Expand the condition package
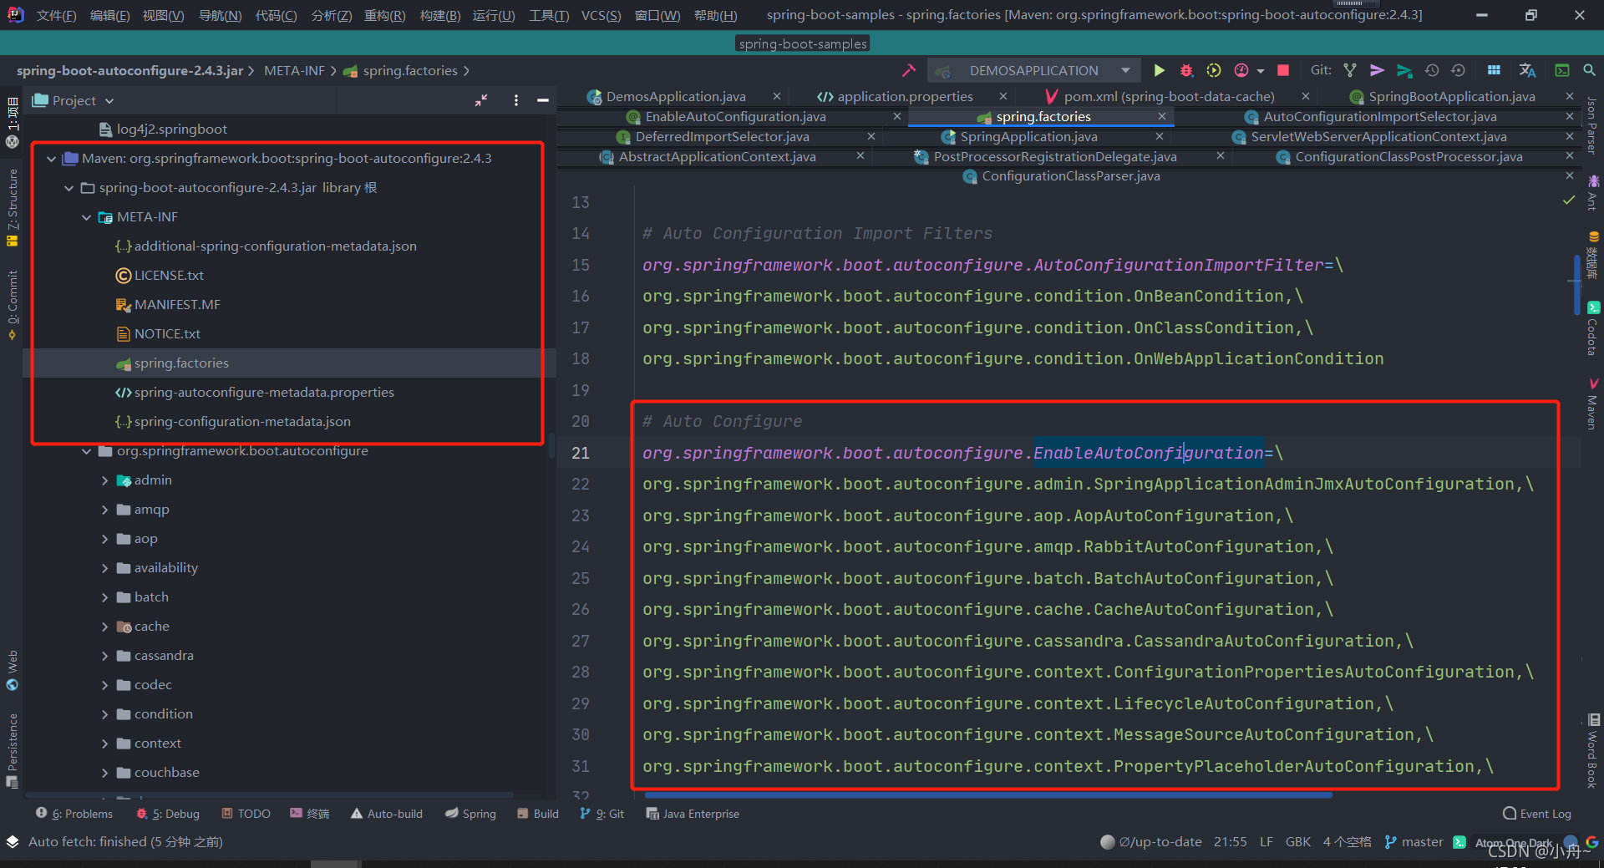 pos(104,714)
